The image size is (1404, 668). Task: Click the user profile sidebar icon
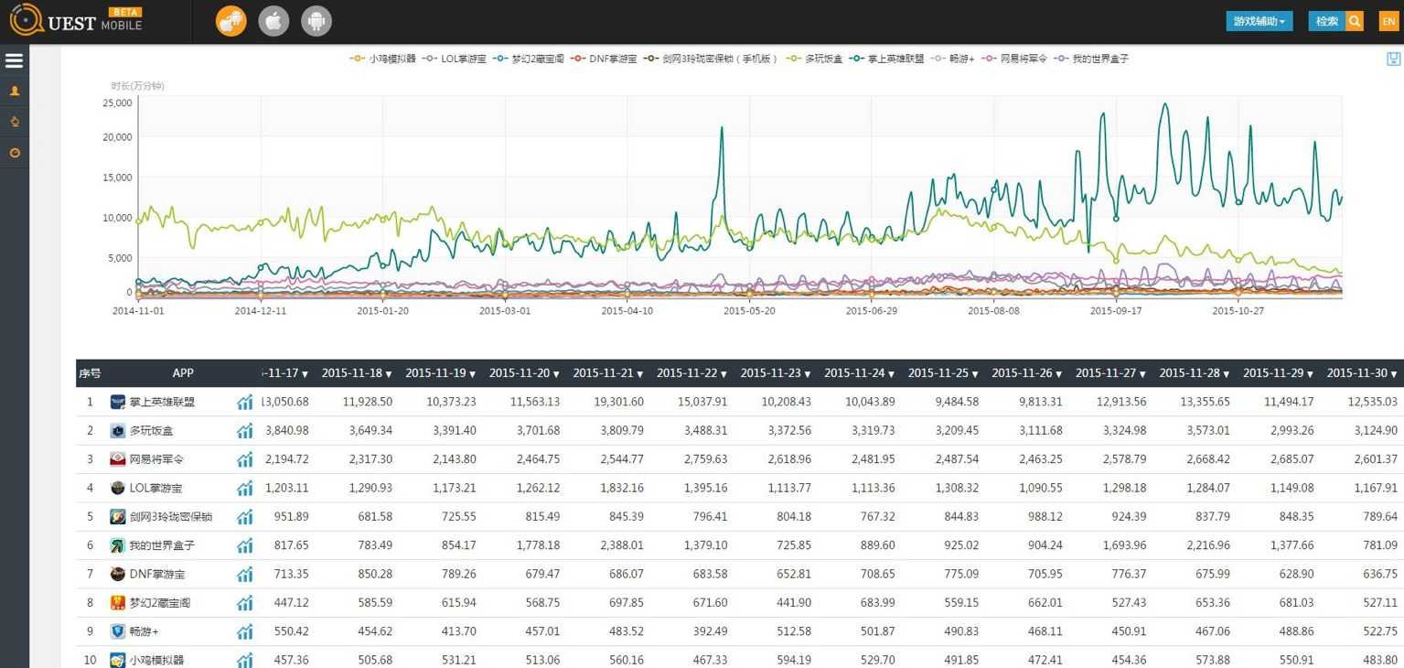(x=14, y=92)
